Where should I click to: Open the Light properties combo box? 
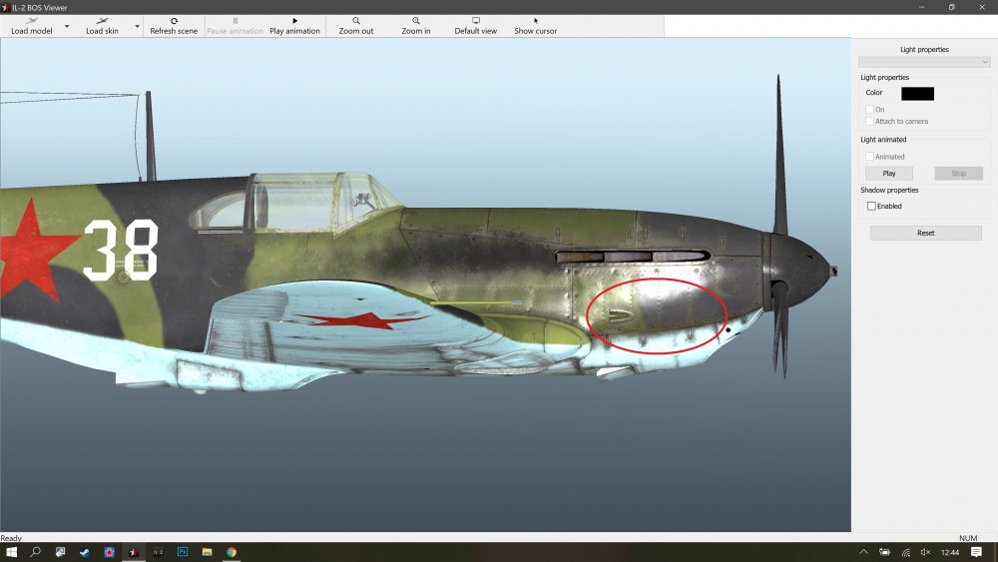tap(924, 62)
